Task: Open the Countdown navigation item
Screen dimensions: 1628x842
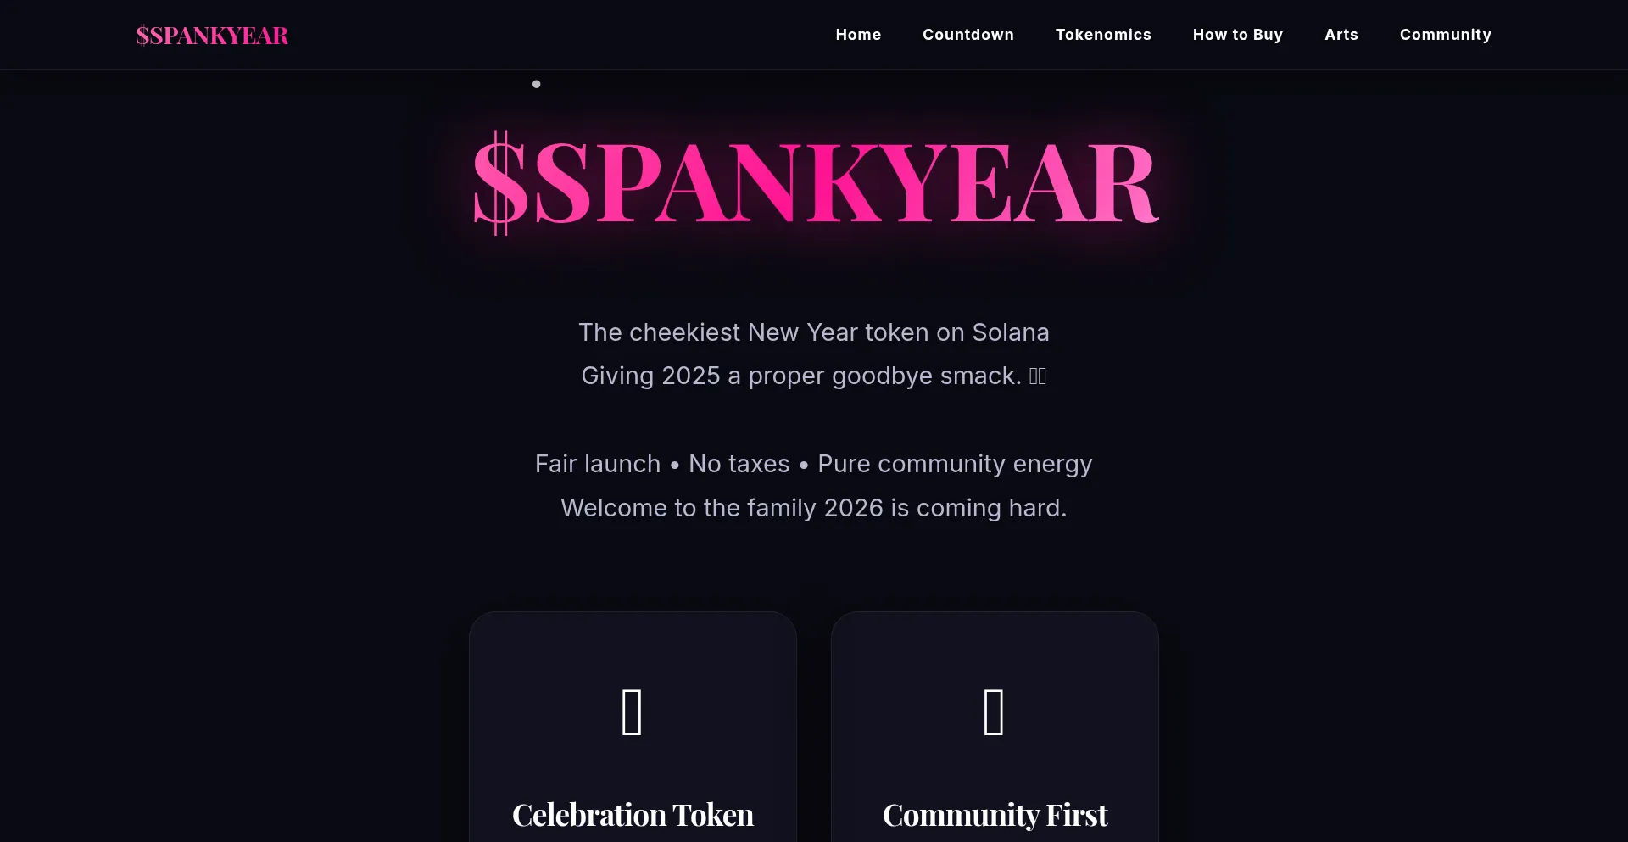Action: click(x=967, y=35)
